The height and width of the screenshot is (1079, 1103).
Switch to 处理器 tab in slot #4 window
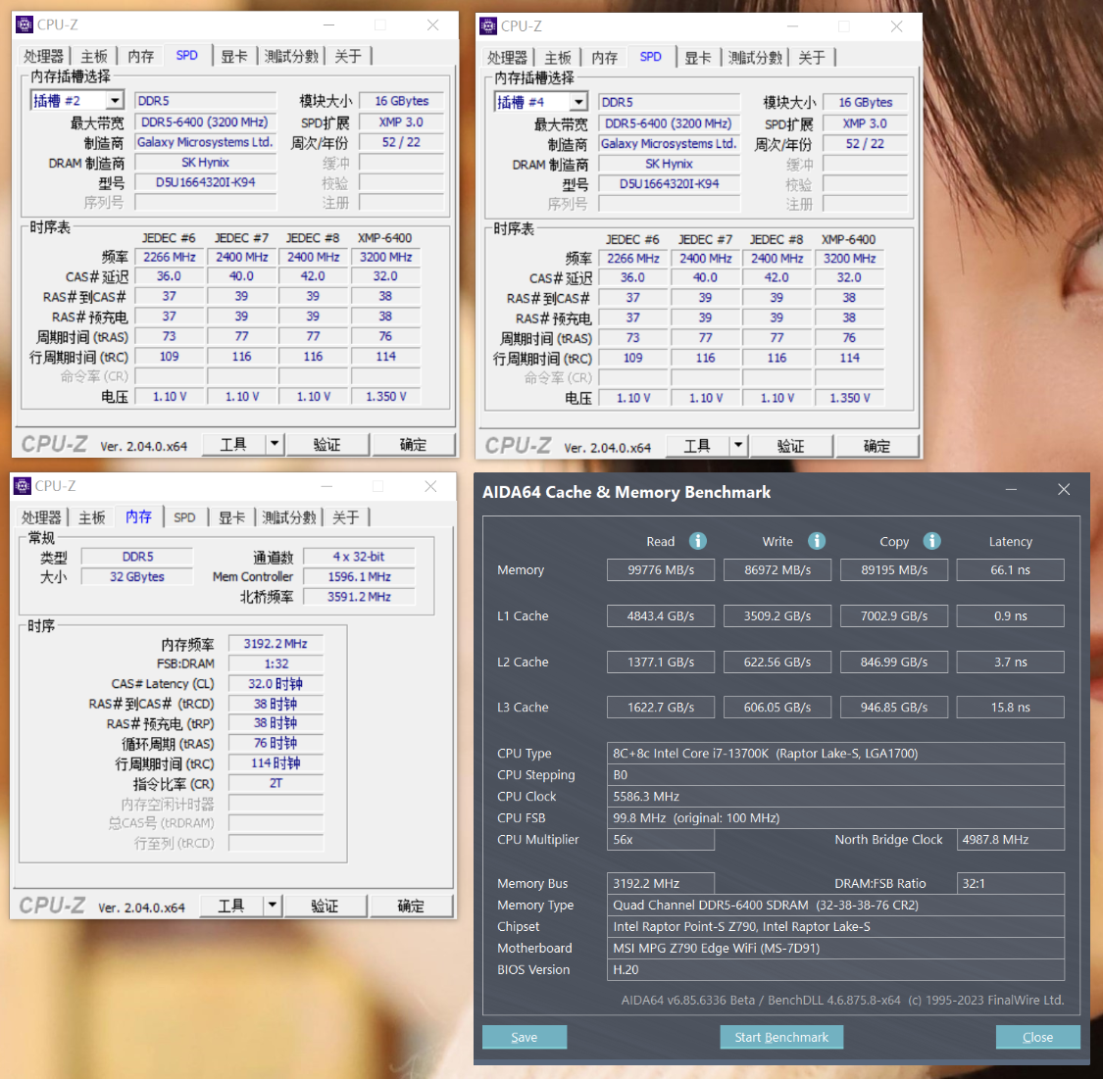tap(507, 58)
